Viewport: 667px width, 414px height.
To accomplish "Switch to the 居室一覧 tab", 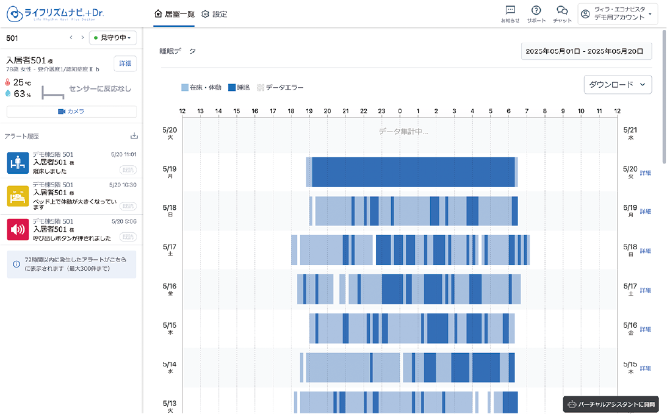I will pyautogui.click(x=174, y=13).
